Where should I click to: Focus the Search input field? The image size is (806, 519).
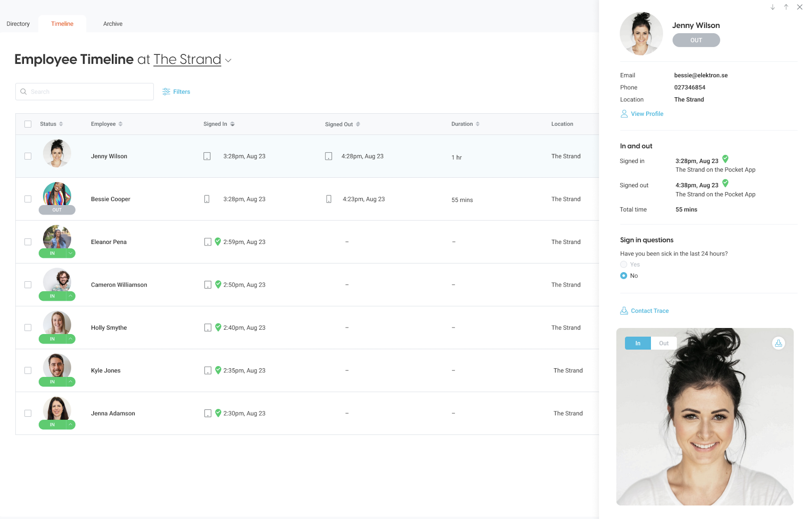[85, 92]
